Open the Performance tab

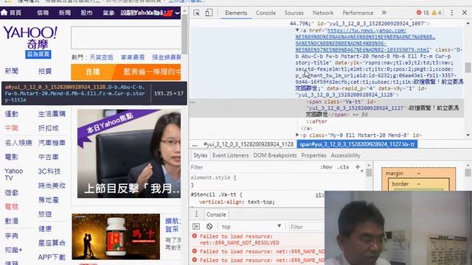(358, 13)
